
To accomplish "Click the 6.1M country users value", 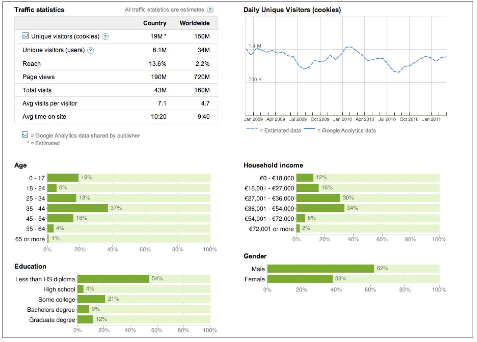I will pyautogui.click(x=160, y=50).
